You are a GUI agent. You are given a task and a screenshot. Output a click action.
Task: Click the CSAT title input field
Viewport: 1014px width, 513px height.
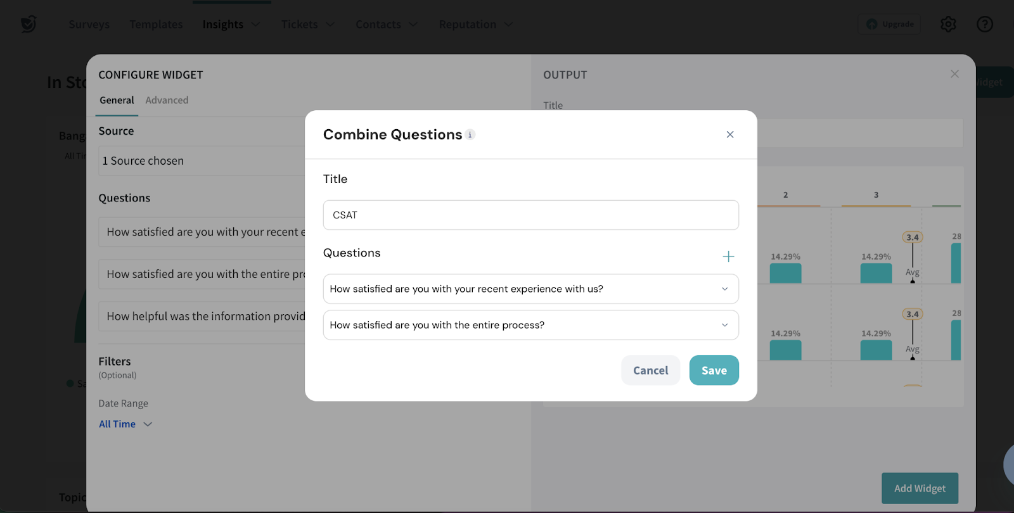click(x=530, y=215)
